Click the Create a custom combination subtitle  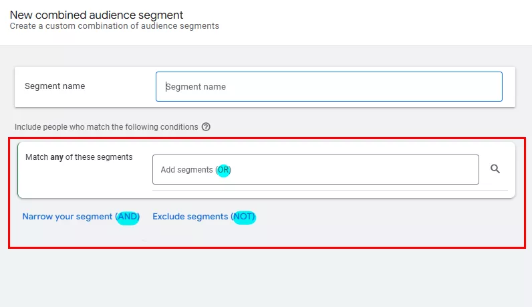114,26
